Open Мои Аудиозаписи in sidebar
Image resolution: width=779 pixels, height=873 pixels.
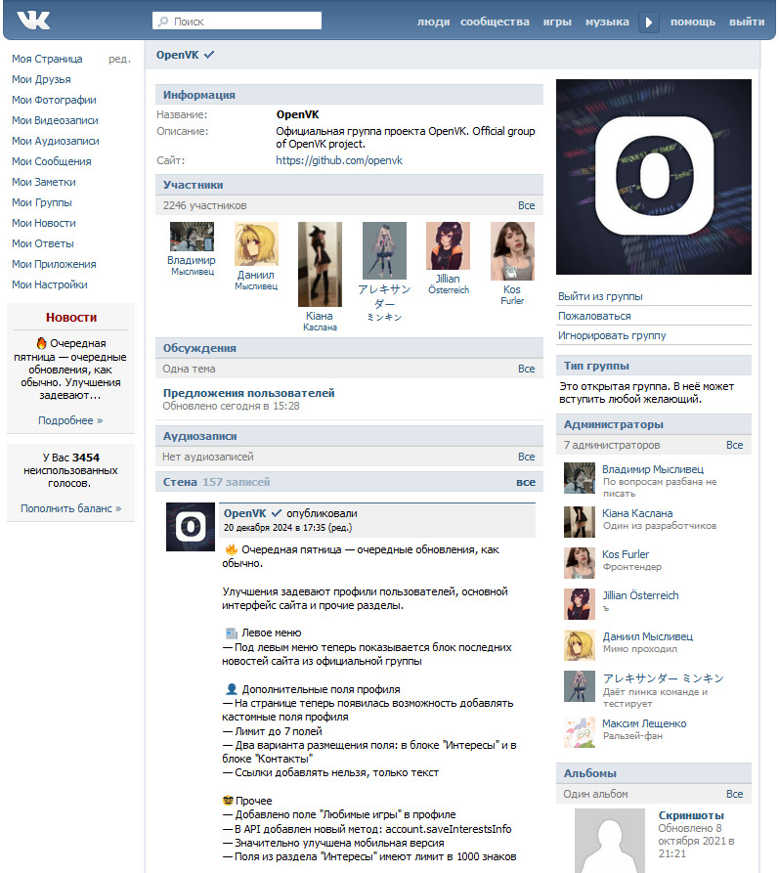click(56, 142)
